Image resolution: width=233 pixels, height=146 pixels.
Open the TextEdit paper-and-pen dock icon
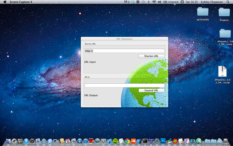coord(121,141)
